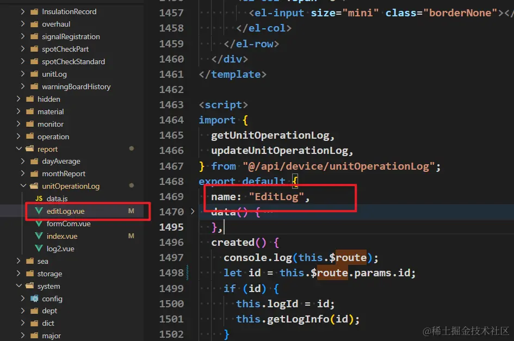Click line number 1463 in the gutter

171,105
